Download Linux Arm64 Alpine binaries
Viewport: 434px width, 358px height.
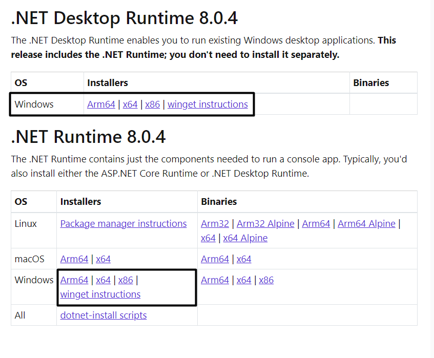(366, 224)
